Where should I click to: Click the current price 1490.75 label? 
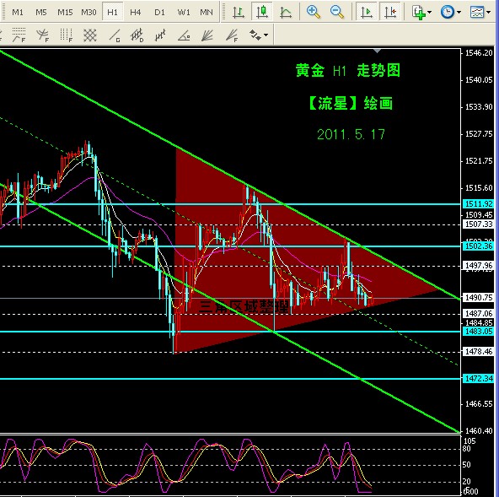click(478, 298)
